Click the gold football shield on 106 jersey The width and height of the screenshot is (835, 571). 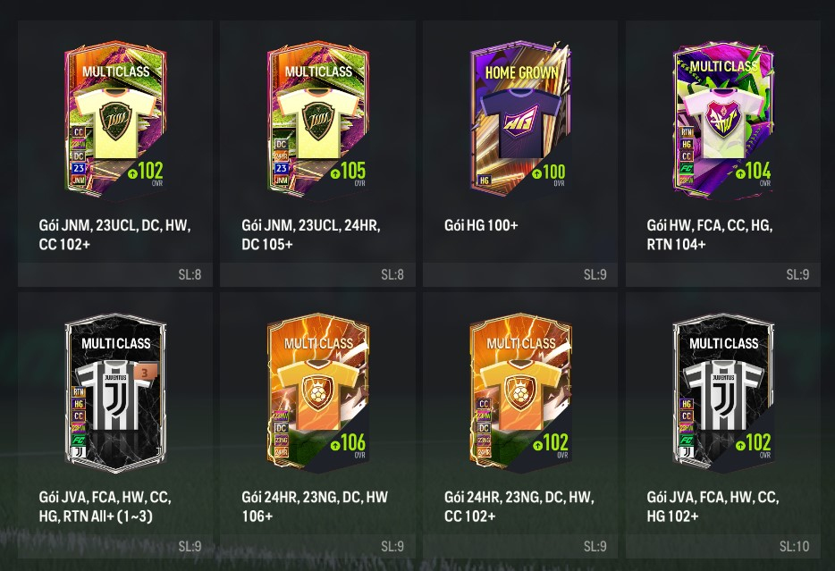[x=318, y=392]
